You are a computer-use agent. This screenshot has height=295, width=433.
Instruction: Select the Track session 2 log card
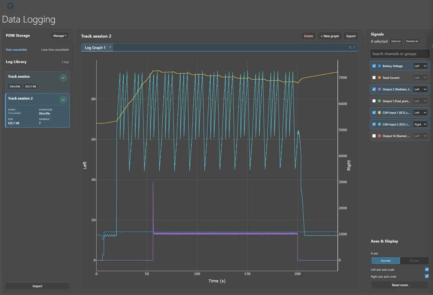[x=37, y=110]
